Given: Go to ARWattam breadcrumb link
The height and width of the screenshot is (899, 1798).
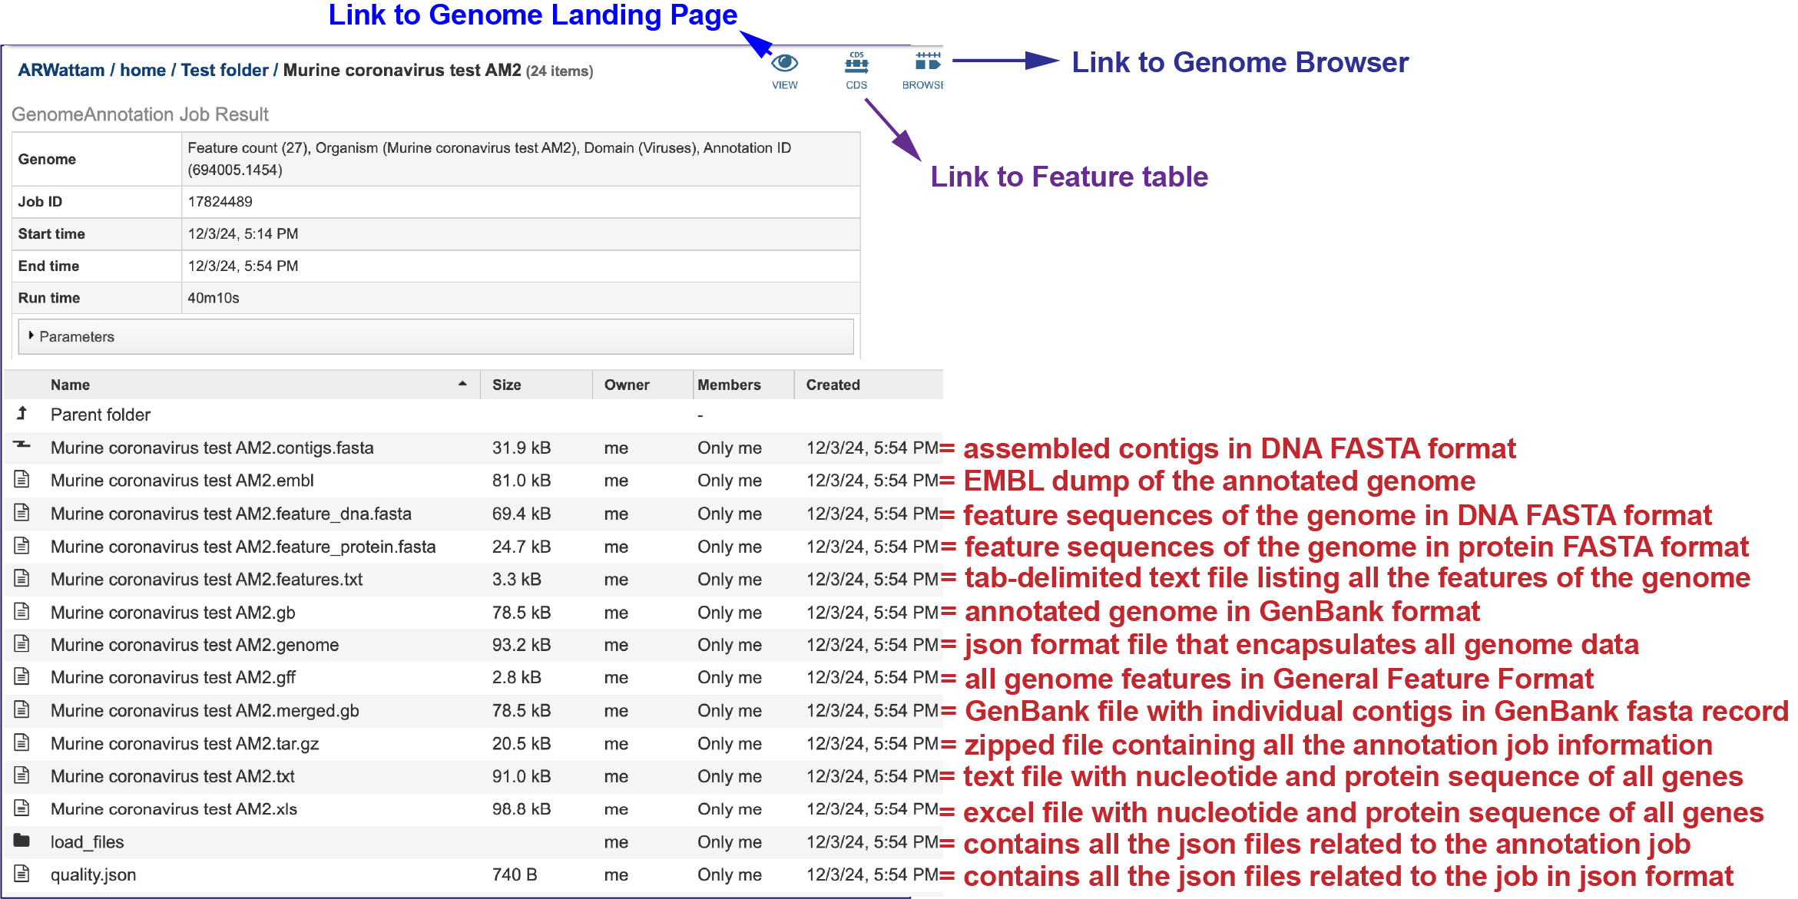Looking at the screenshot, I should 61,70.
